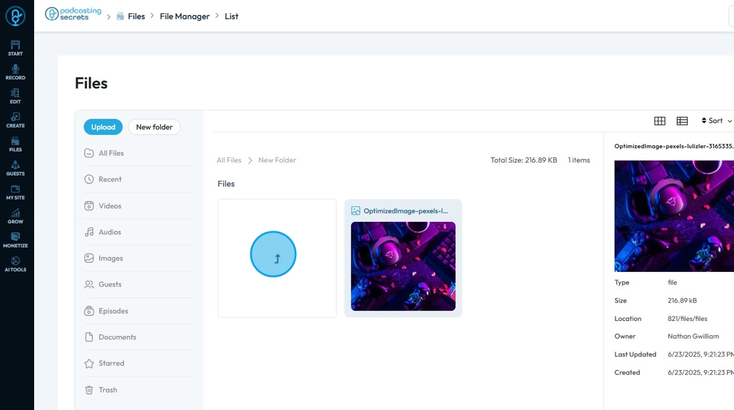Filter by Guests files
734x410 pixels.
[x=139, y=284]
